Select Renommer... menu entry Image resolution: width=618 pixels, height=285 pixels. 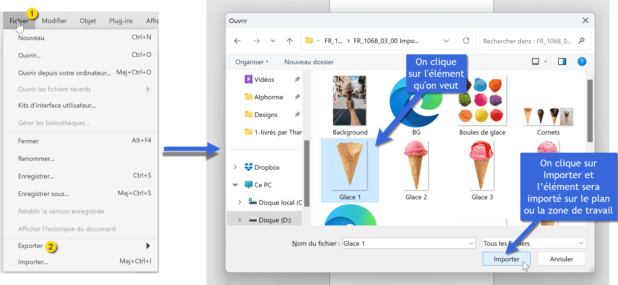point(81,158)
